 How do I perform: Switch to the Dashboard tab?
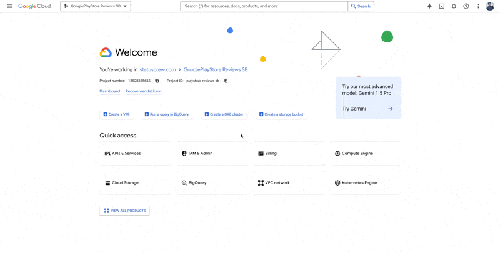click(x=109, y=91)
